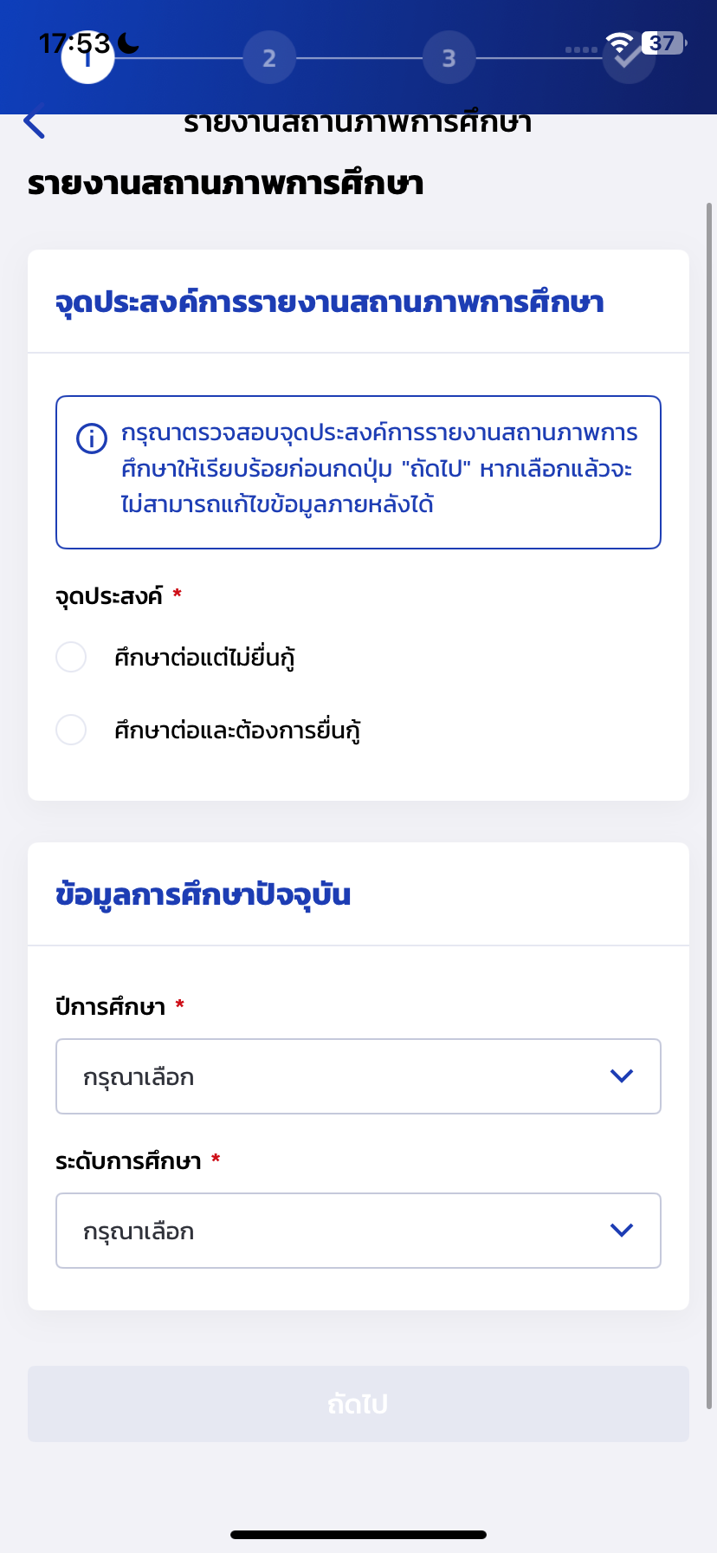
Task: Tap the Wi-Fi status icon
Action: click(x=619, y=43)
